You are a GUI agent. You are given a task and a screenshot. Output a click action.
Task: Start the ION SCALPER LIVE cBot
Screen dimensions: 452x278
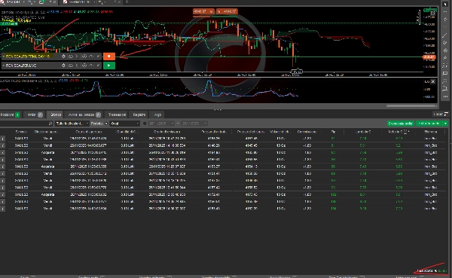click(x=109, y=66)
